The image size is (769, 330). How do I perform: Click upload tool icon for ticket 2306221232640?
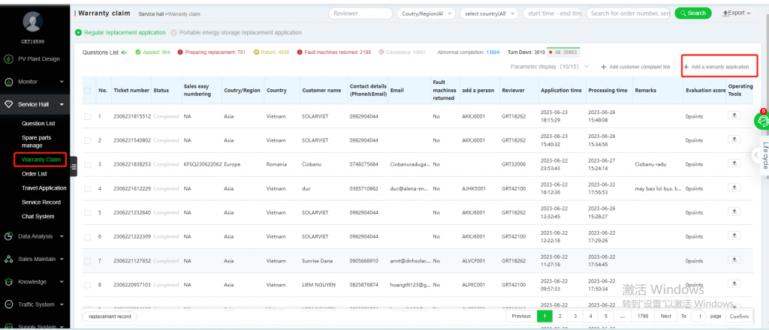[734, 211]
